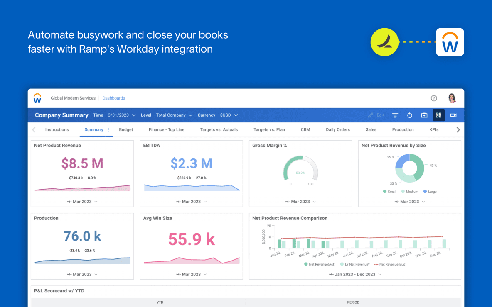This screenshot has height=307, width=492.
Task: Open the filter icon in the toolbar
Action: (395, 115)
